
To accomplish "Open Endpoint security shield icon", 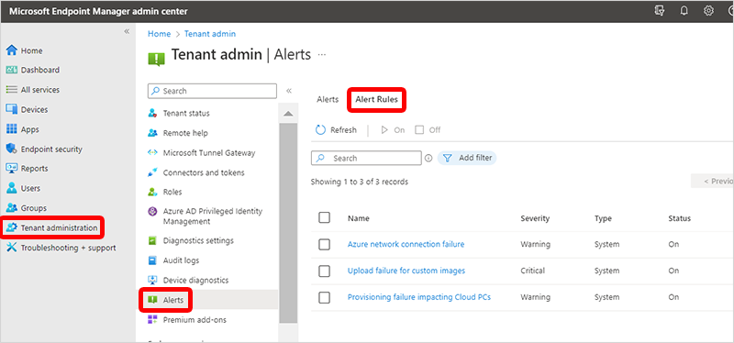I will (x=12, y=149).
